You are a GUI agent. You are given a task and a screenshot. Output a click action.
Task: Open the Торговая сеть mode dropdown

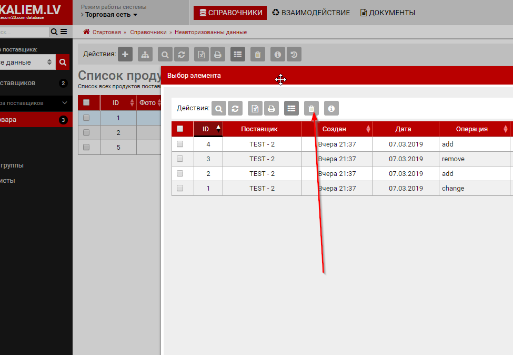pyautogui.click(x=109, y=15)
